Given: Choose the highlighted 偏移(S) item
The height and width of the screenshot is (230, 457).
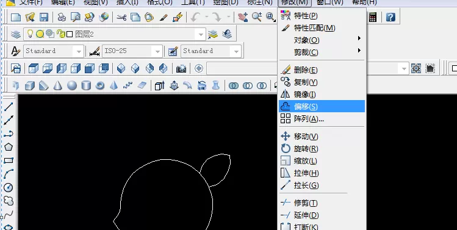Looking at the screenshot, I should [x=322, y=106].
